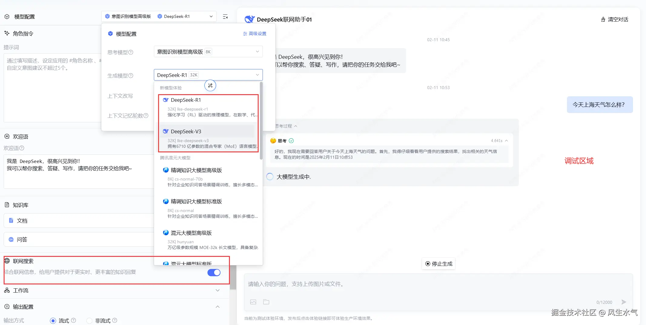
Task: Click the help icon next to 上下文记忆轮数
Action: click(146, 115)
